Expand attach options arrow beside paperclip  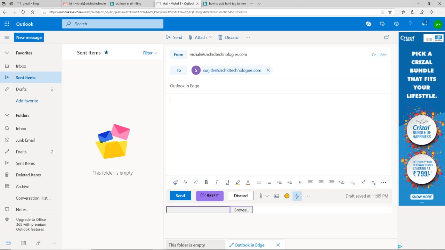[x=267, y=196]
